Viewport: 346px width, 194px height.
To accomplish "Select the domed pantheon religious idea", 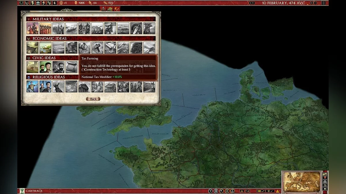I will (110, 86).
